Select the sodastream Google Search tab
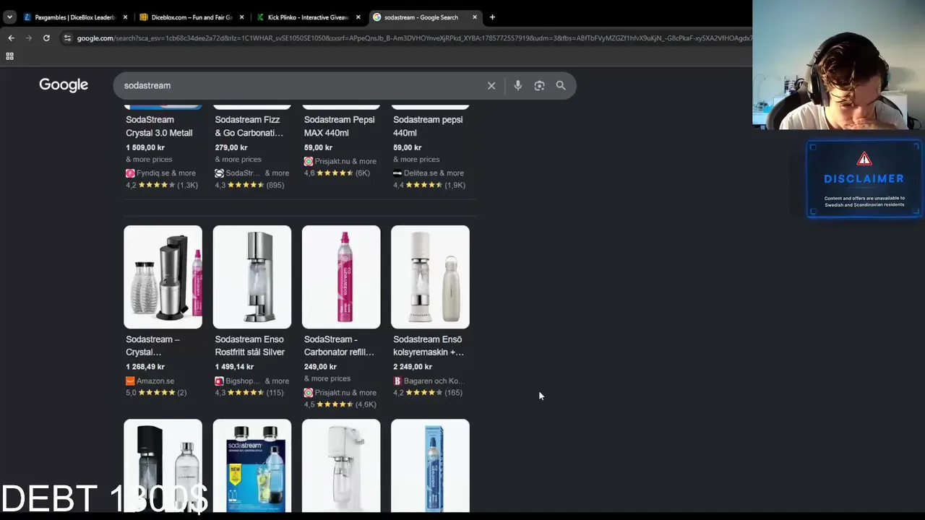This screenshot has width=925, height=520. pyautogui.click(x=421, y=17)
